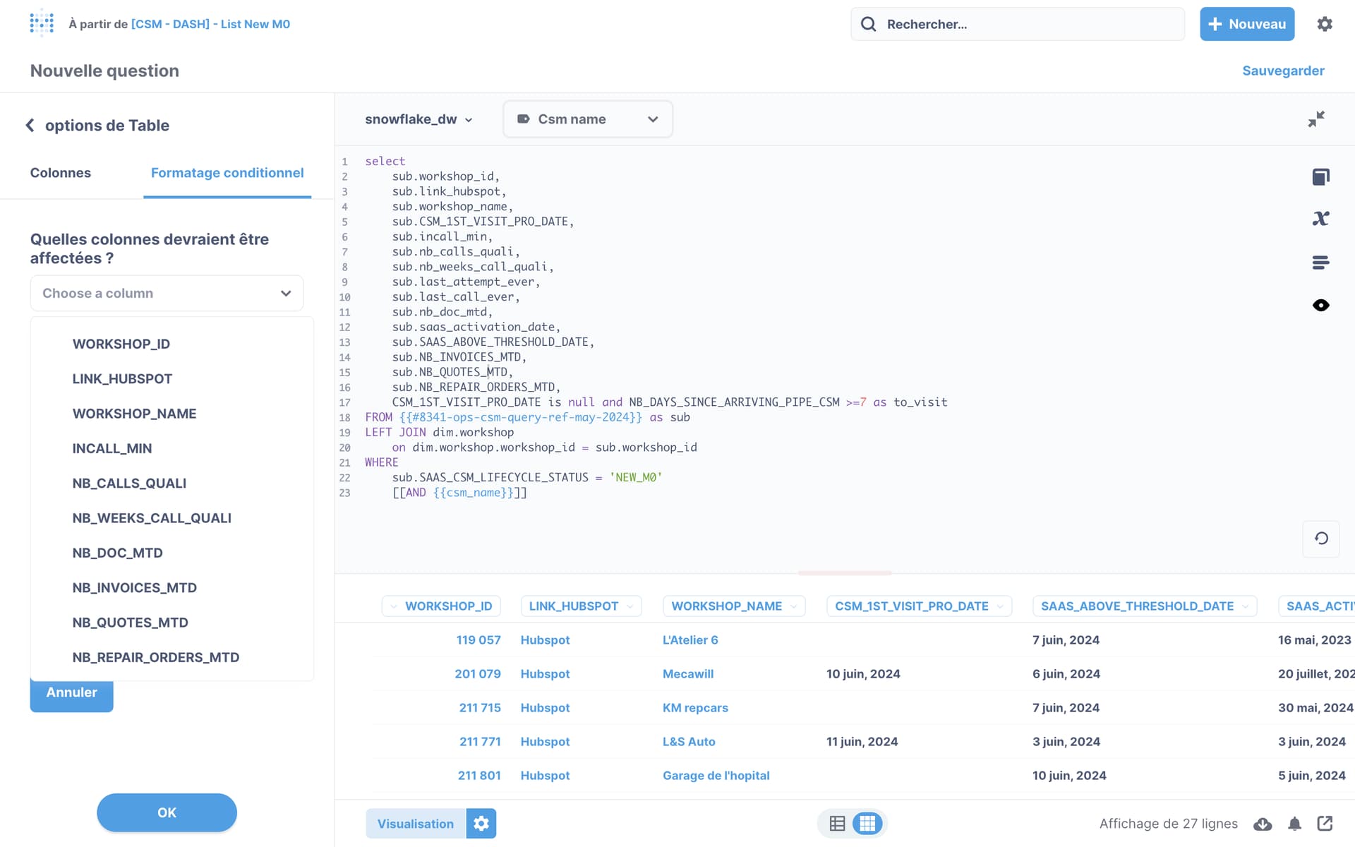Open the SQL snippets icon

[1320, 263]
